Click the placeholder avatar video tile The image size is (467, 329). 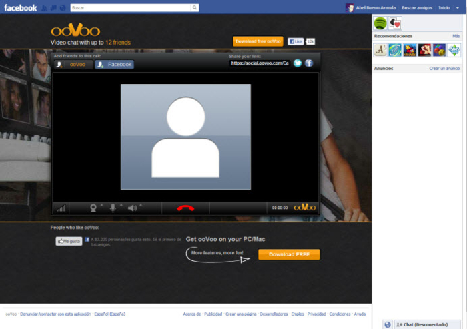point(185,137)
